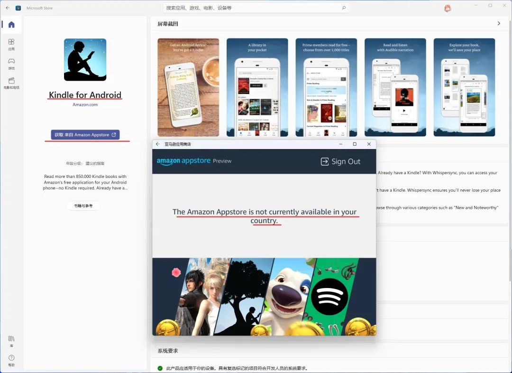
Task: Click the Preview label beside appstore logo
Action: (222, 161)
